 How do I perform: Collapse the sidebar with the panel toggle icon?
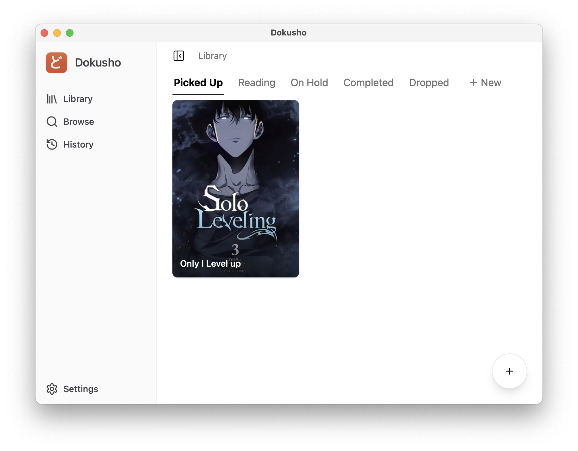179,56
